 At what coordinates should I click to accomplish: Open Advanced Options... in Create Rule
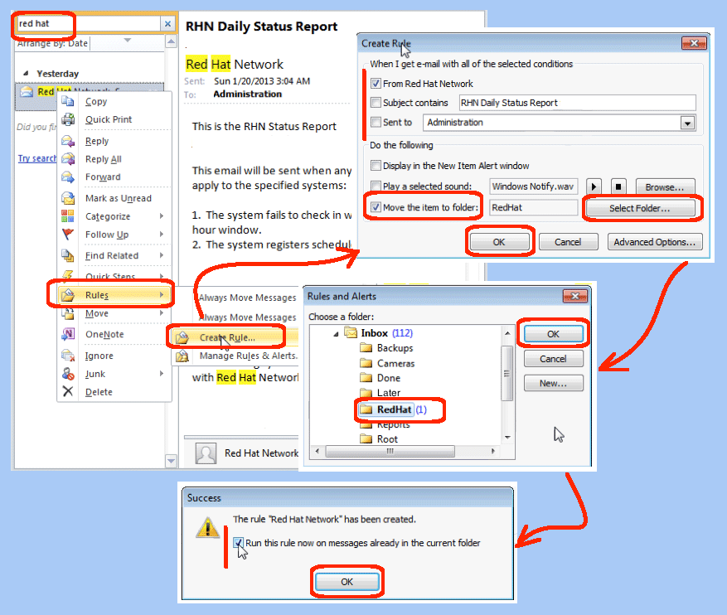coord(655,242)
